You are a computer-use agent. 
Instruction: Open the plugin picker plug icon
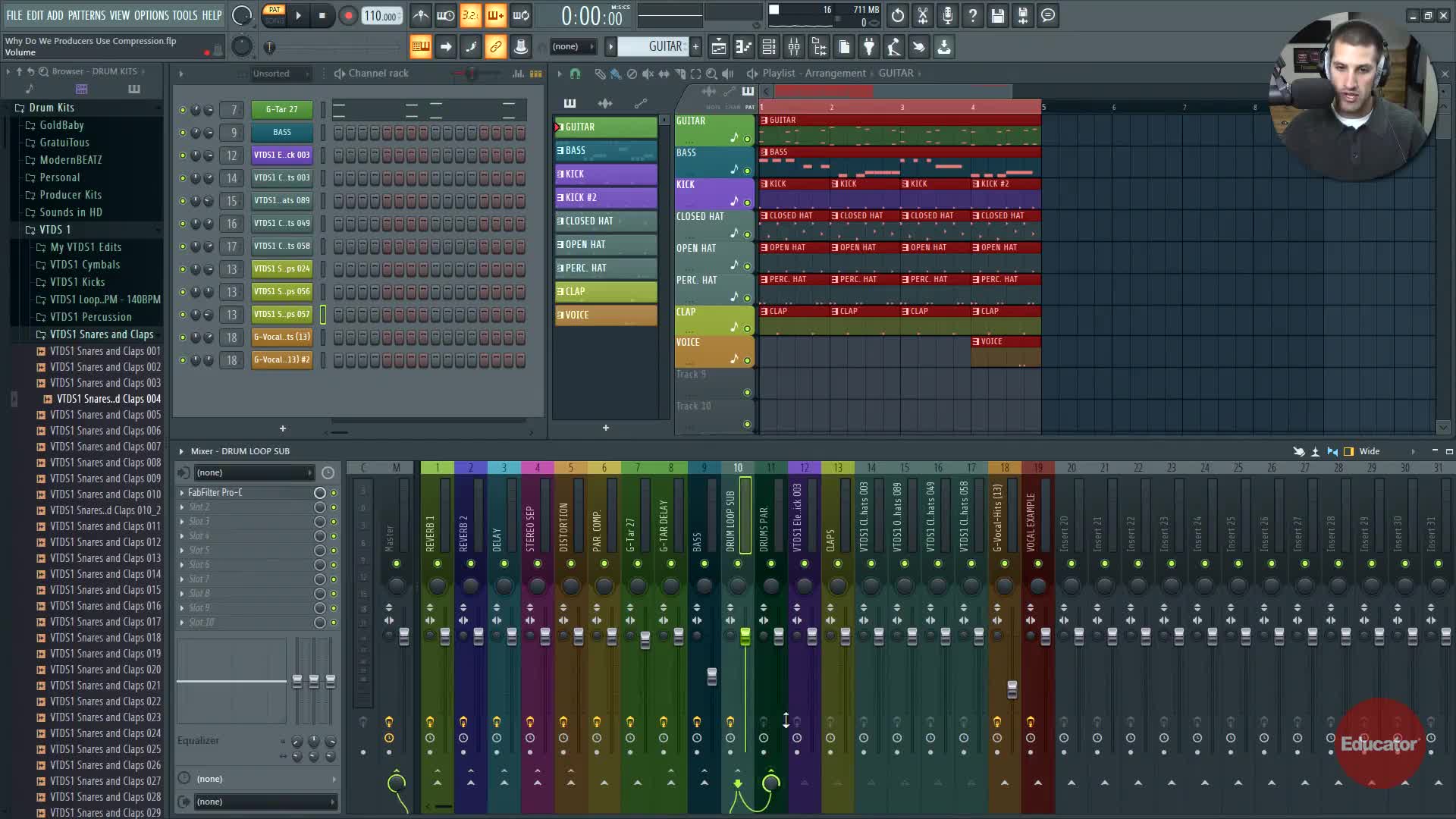(869, 47)
